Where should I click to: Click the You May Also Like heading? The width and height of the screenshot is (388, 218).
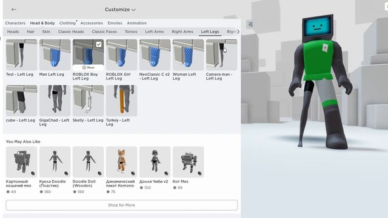click(23, 142)
